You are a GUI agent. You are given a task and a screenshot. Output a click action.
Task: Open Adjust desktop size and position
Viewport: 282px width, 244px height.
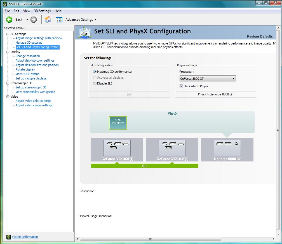pos(37,65)
